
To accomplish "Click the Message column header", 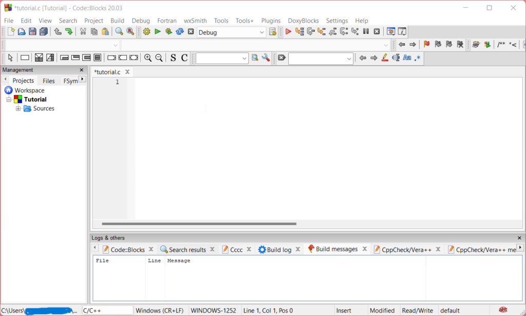I will click(x=179, y=261).
